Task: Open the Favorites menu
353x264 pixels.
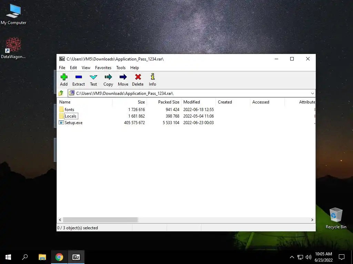Action: coord(103,68)
